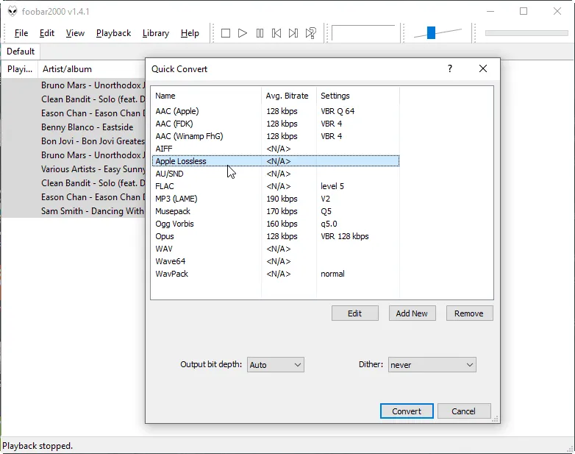Click the Playing column header
575x454 pixels.
pos(20,69)
